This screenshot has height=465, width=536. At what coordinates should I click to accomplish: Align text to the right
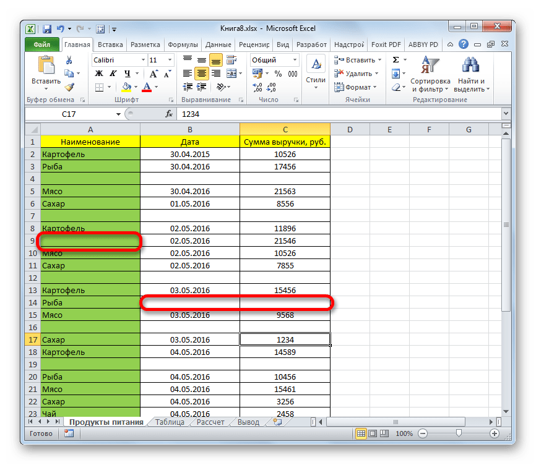216,74
